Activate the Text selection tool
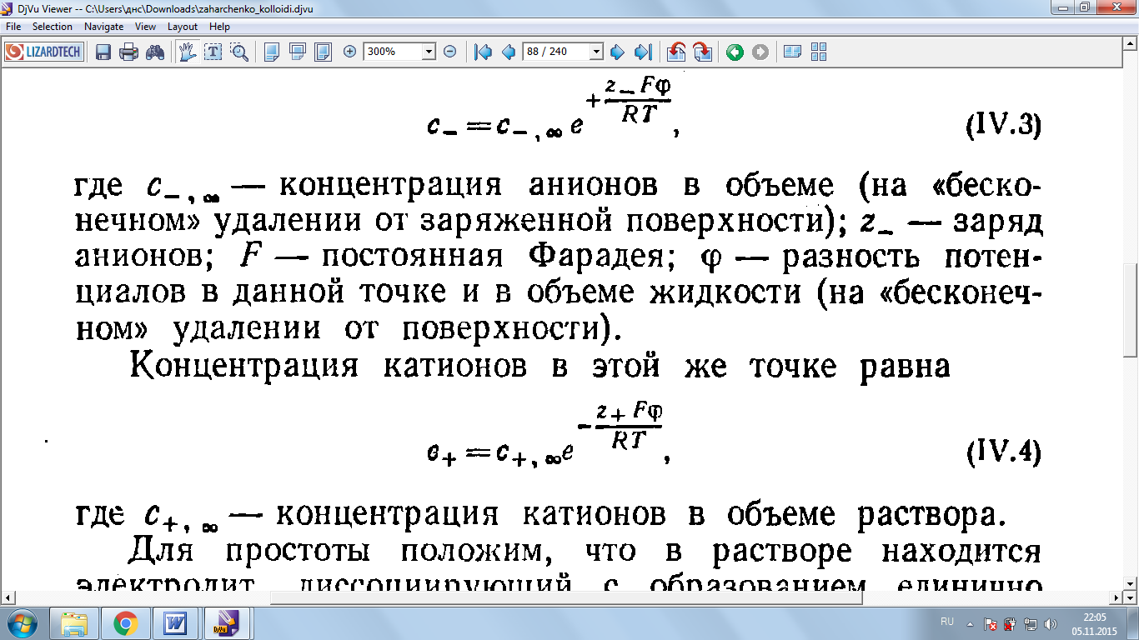Viewport: 1139px width, 640px height. click(213, 52)
